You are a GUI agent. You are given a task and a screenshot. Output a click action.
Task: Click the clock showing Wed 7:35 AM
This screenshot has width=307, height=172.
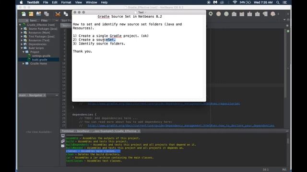pyautogui.click(x=263, y=2)
